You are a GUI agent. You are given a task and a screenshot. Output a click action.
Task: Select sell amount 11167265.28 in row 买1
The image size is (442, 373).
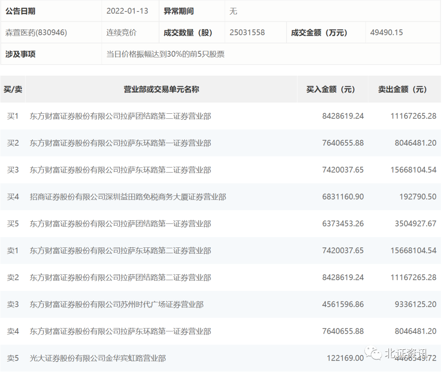tap(413, 116)
